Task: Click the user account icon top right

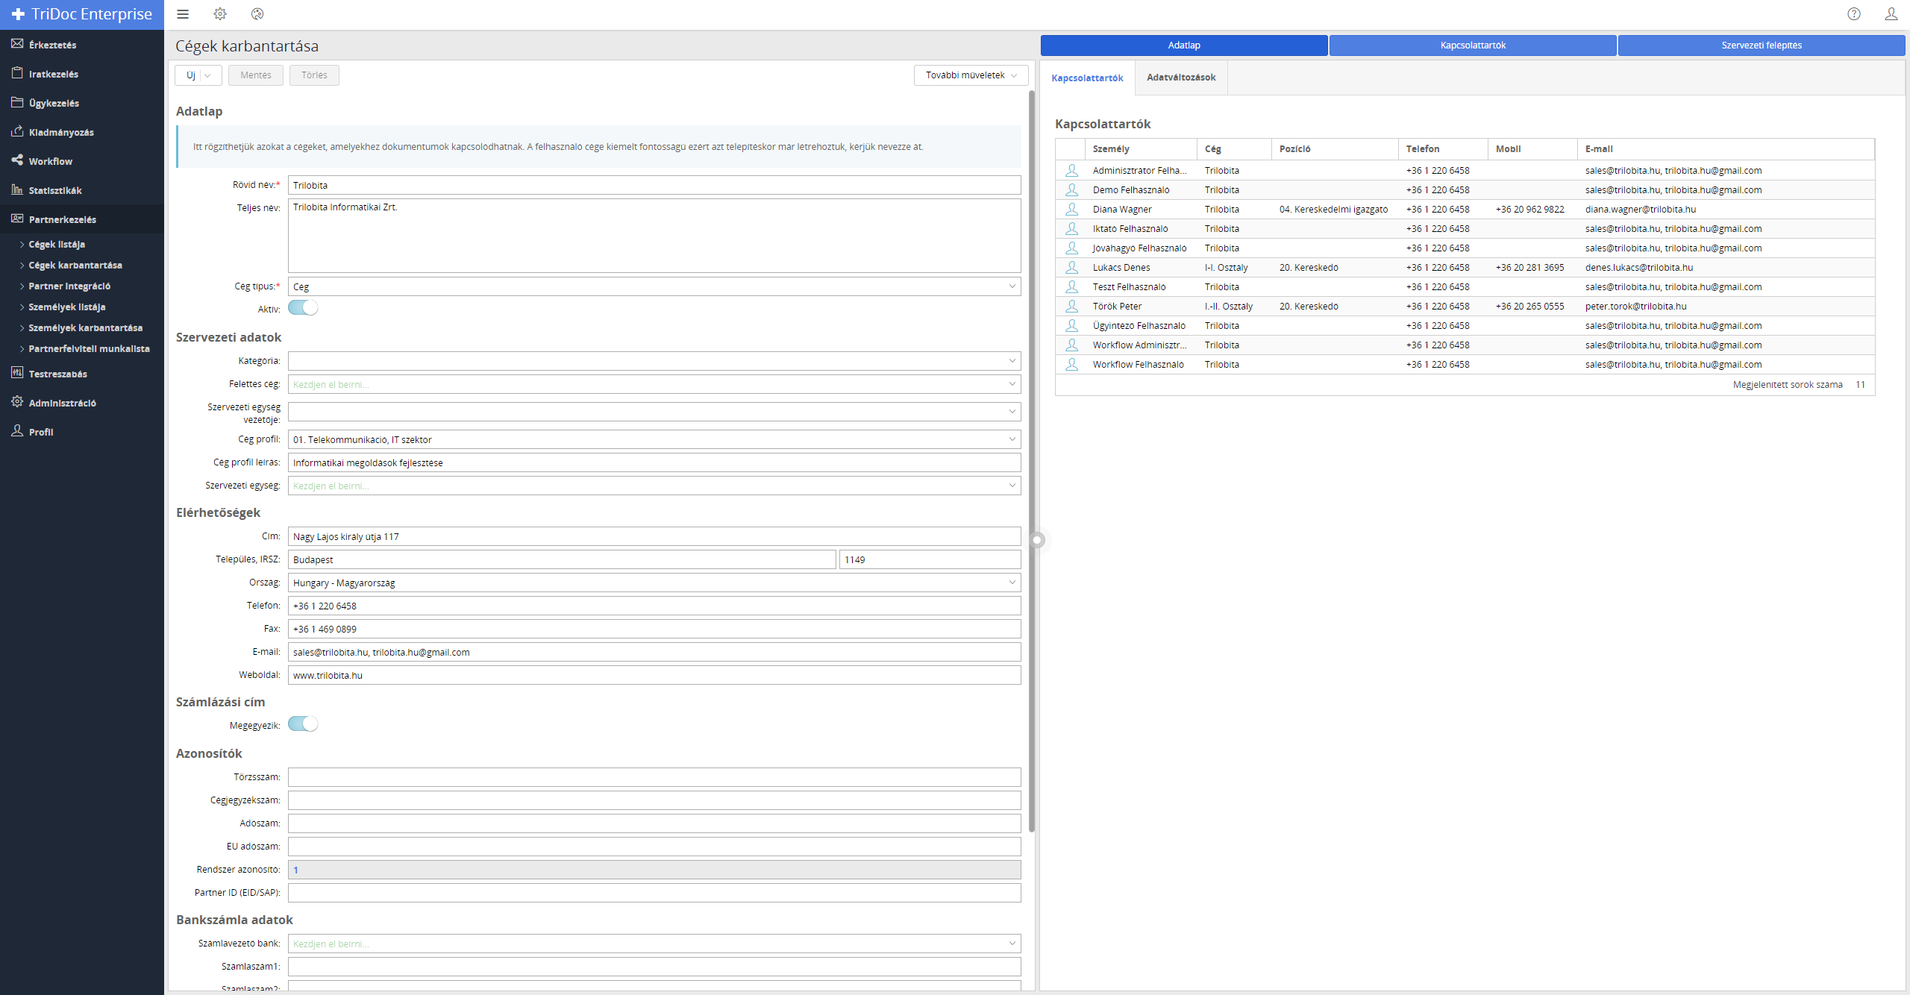Action: (1891, 14)
